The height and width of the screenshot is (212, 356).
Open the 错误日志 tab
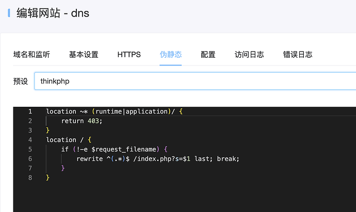[x=298, y=55]
